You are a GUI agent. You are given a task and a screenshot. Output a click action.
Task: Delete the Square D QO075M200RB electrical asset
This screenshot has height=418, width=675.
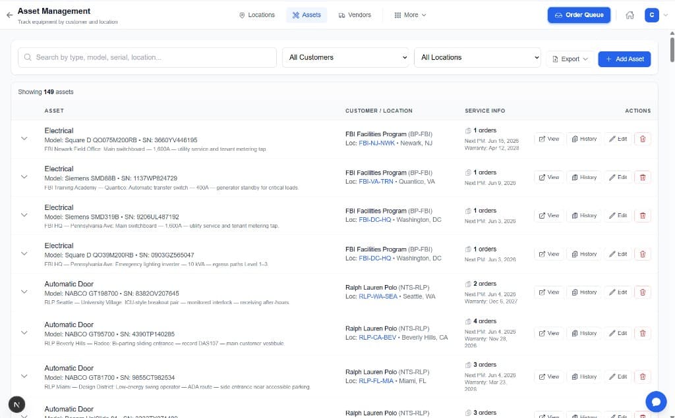coord(642,139)
